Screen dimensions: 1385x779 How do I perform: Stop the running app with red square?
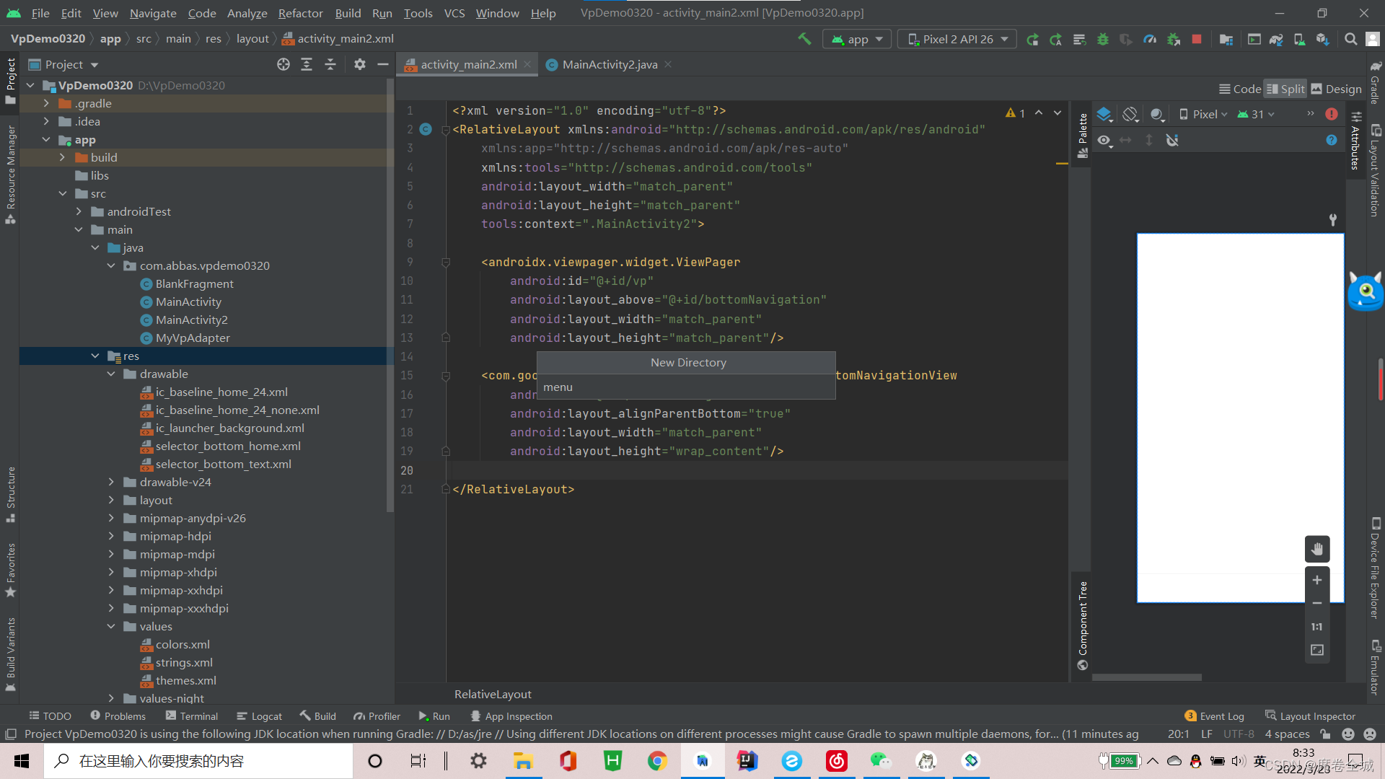coord(1197,39)
